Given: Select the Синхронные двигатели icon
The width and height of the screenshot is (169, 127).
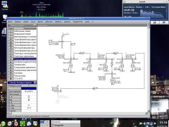Looking at the screenshot, I should tap(11, 67).
